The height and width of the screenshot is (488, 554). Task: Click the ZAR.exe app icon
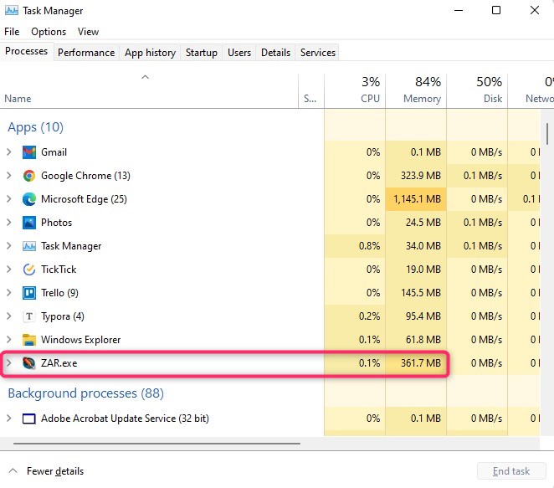click(x=29, y=363)
